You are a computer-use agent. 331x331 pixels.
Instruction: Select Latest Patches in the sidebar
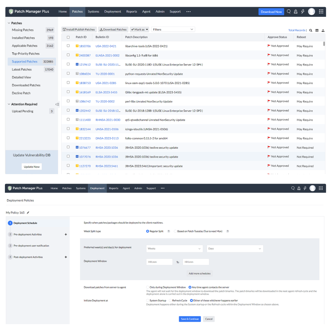click(x=22, y=70)
